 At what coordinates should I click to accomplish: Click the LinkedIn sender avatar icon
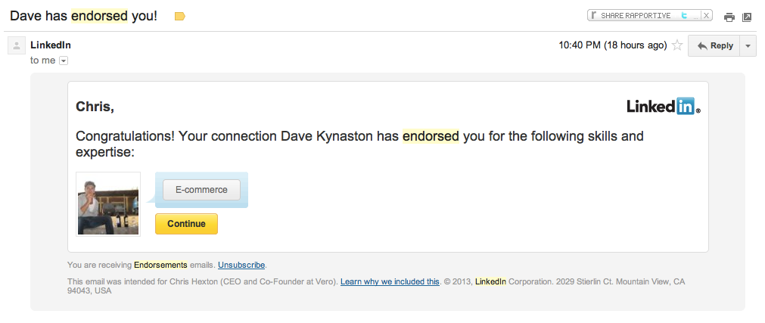tap(17, 46)
